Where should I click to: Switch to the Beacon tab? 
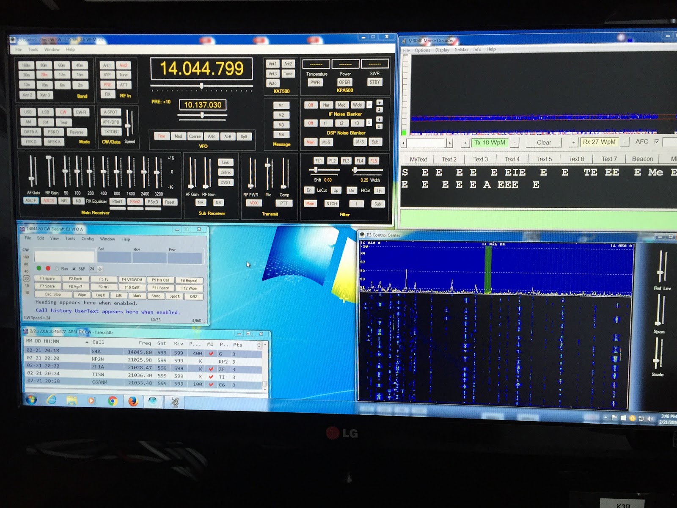[642, 159]
